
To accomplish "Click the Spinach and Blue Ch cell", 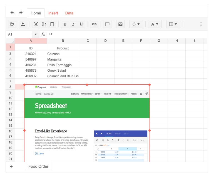I will 63,76.
